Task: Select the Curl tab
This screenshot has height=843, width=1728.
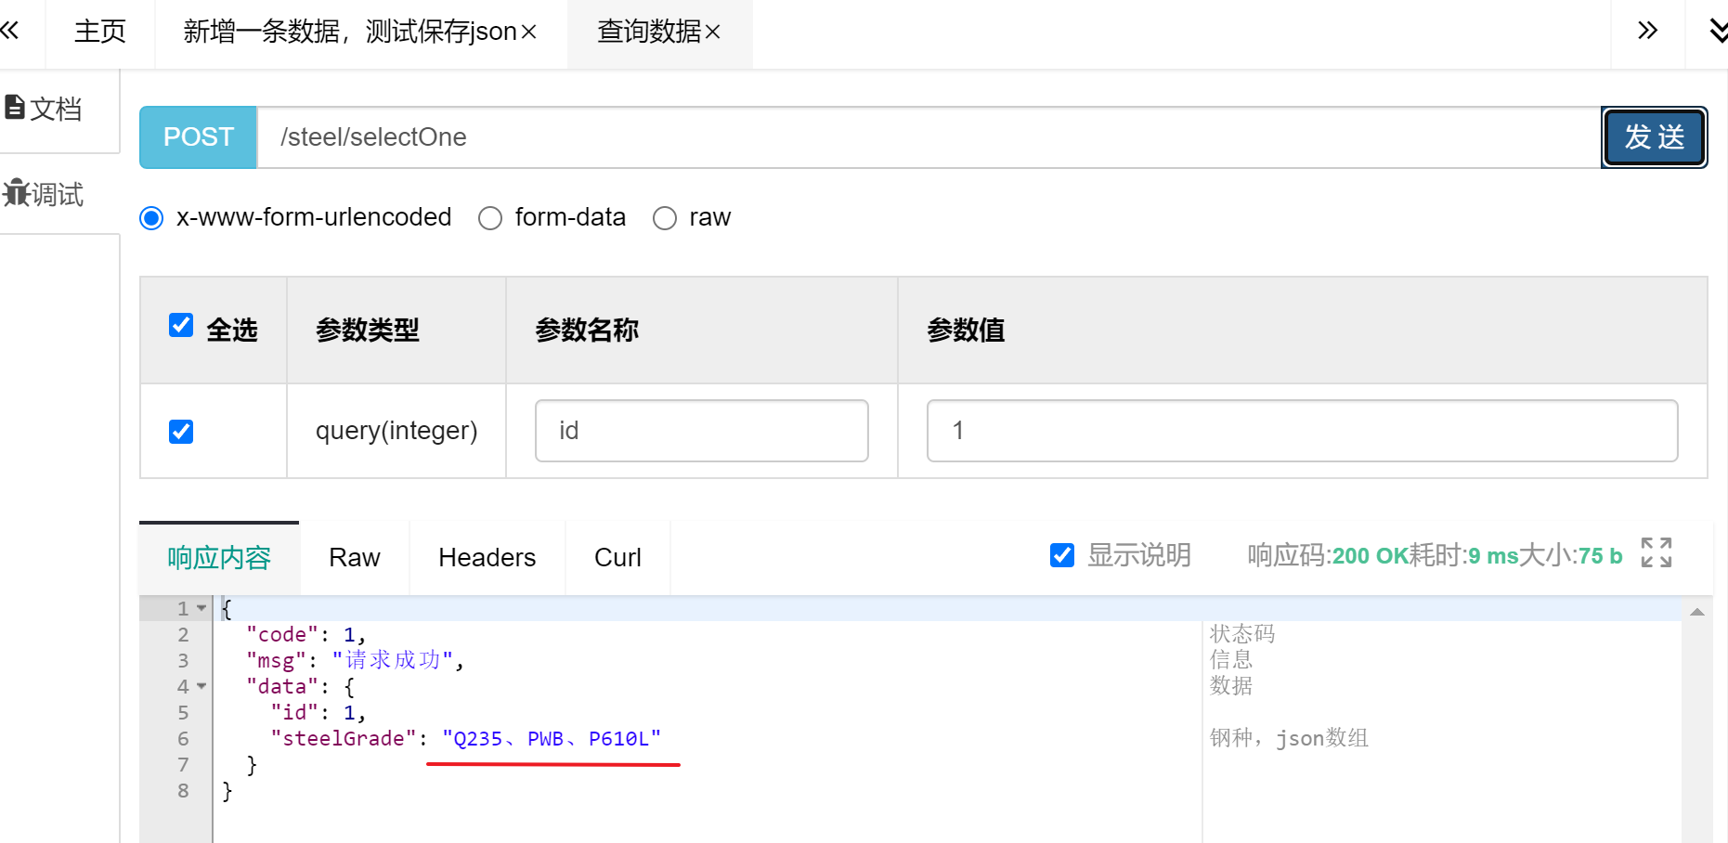Action: coord(617,557)
